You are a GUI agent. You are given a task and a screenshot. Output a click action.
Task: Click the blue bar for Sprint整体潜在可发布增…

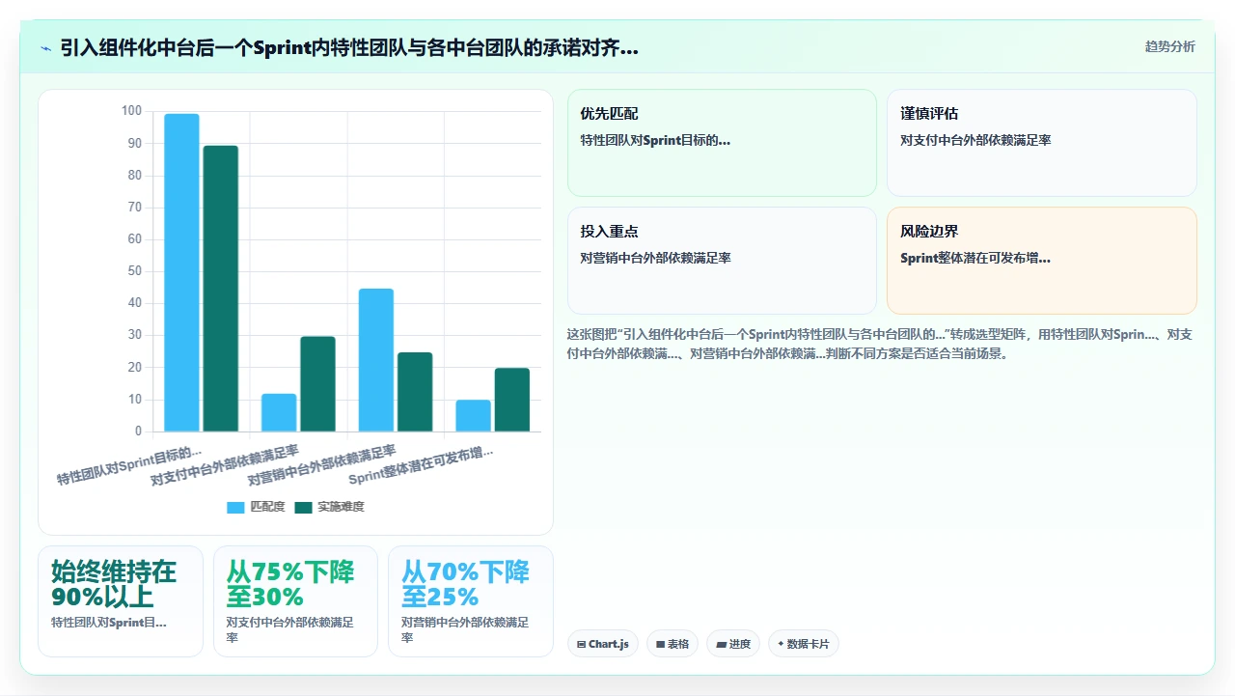tap(474, 416)
